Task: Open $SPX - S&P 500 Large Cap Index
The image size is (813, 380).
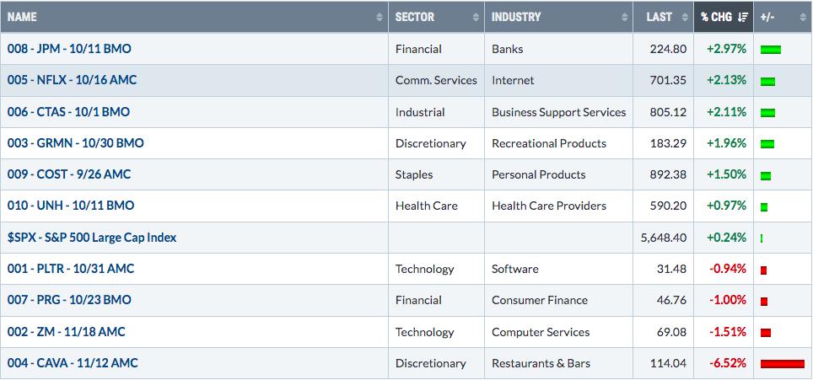Action: pos(92,238)
